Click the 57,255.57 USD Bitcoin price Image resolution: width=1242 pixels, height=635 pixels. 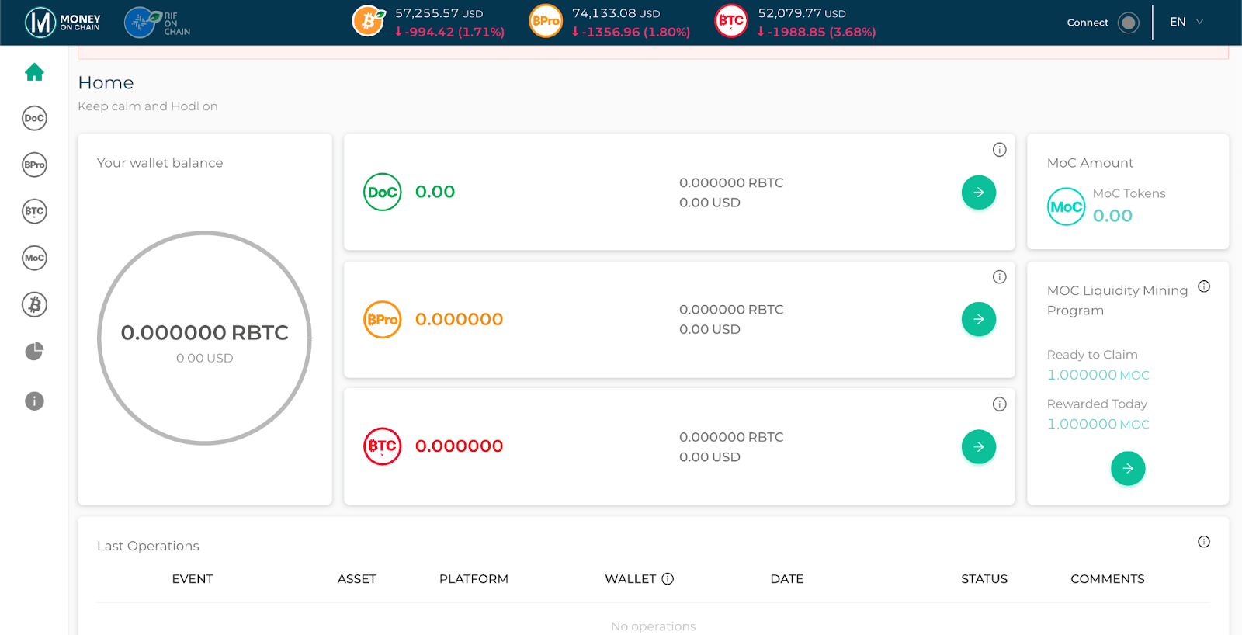[439, 13]
